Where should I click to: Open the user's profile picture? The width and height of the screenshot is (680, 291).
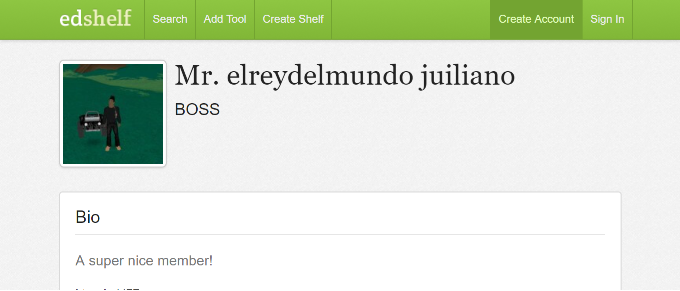pyautogui.click(x=113, y=114)
